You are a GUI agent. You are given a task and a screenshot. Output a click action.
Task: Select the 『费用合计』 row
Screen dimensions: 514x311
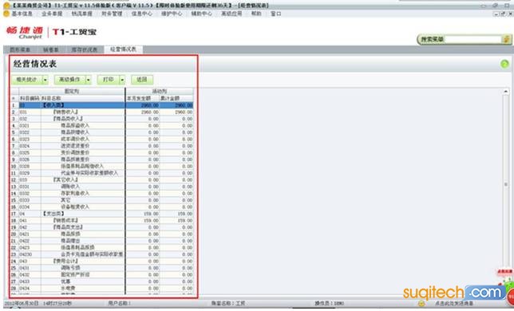coord(102,262)
